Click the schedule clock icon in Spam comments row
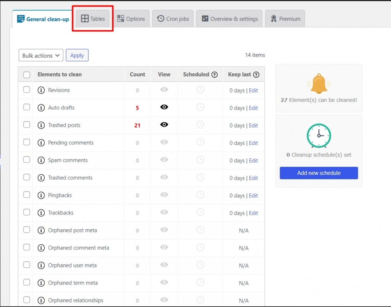 [x=200, y=160]
